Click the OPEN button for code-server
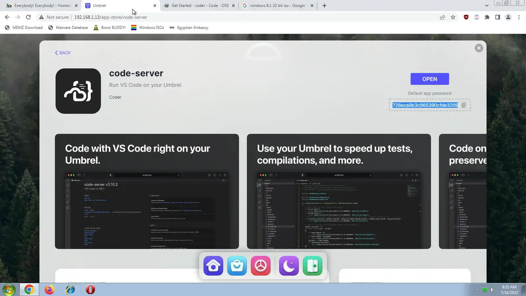The width and height of the screenshot is (526, 296). click(430, 79)
